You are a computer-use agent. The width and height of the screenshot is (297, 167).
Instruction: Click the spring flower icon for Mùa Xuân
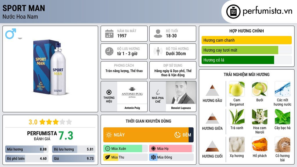(x=108, y=149)
